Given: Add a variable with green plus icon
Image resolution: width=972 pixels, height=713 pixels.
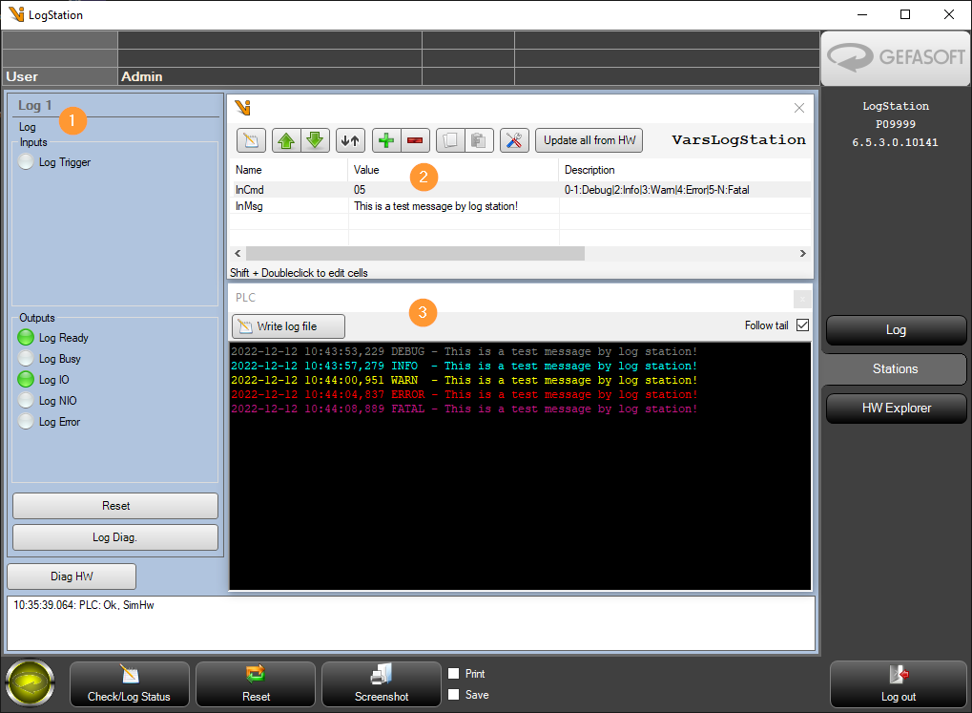Looking at the screenshot, I should [386, 140].
